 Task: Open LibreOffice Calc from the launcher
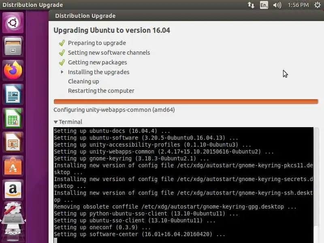13,118
